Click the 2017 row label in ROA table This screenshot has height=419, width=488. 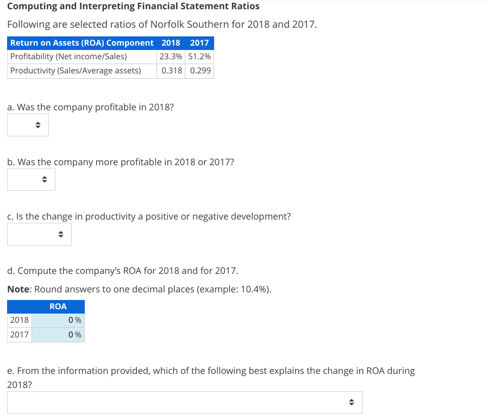pos(19,334)
